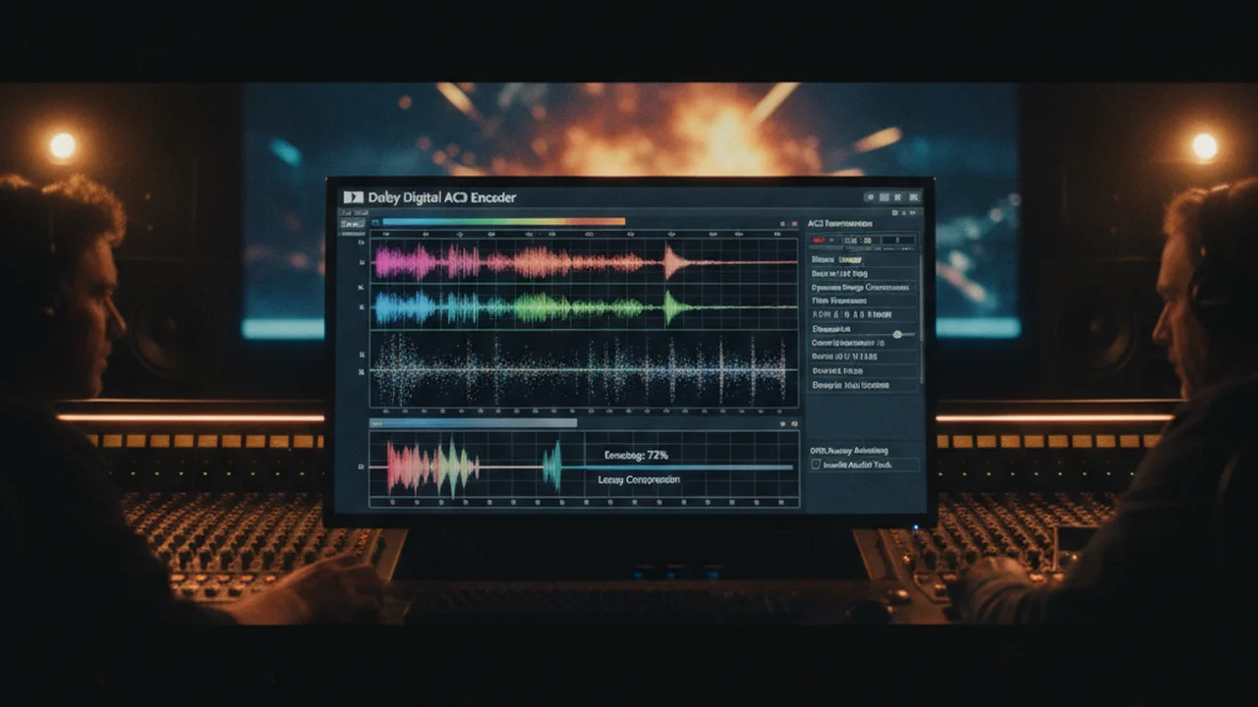This screenshot has height=707, width=1258.
Task: Click the "72%" progress text
Action: [x=658, y=456]
